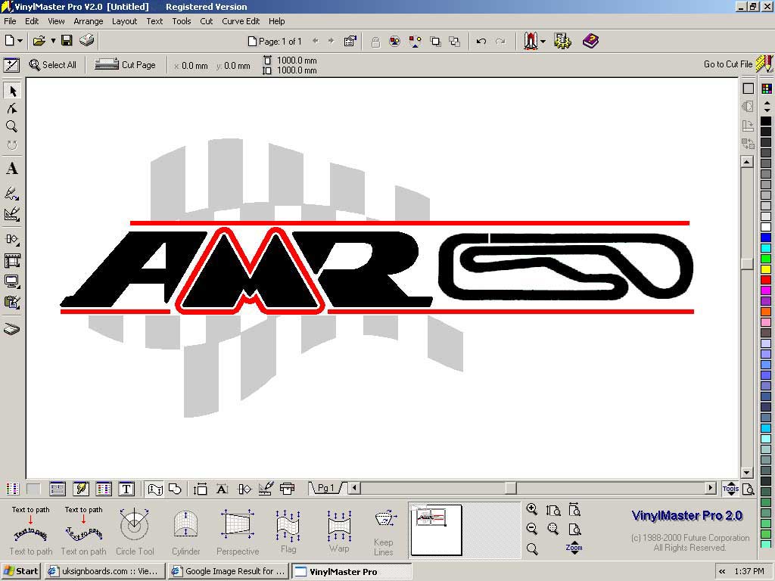This screenshot has height=581, width=775.
Task: Open the Arrange menu
Action: point(88,21)
